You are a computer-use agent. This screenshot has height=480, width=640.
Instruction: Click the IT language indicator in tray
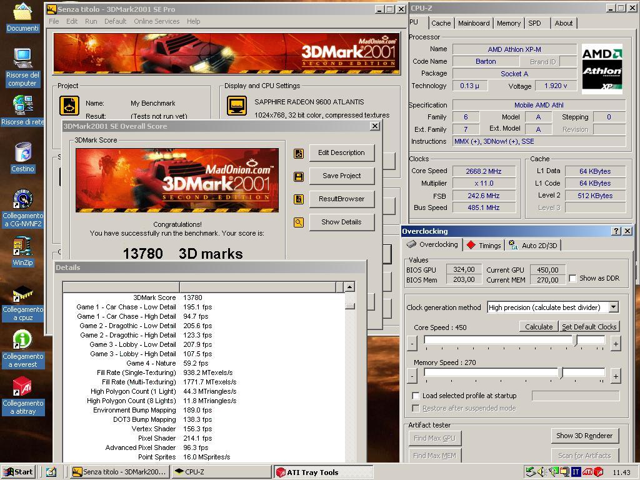coord(576,472)
